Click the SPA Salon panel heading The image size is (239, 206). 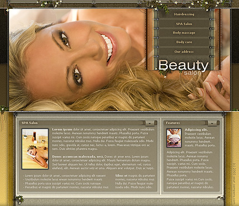click(29, 123)
